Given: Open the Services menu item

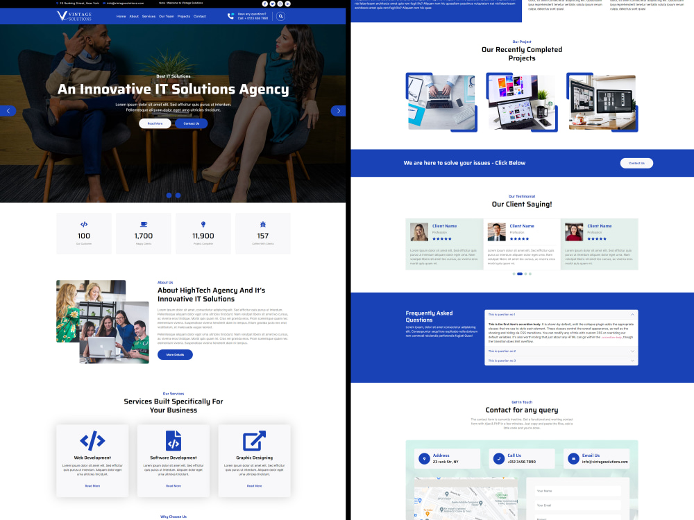Looking at the screenshot, I should (149, 16).
